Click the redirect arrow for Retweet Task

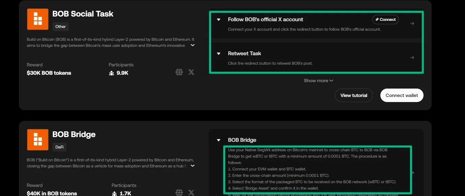click(x=412, y=58)
